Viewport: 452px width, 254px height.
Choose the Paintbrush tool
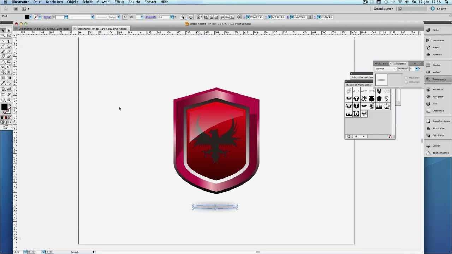click(3, 51)
